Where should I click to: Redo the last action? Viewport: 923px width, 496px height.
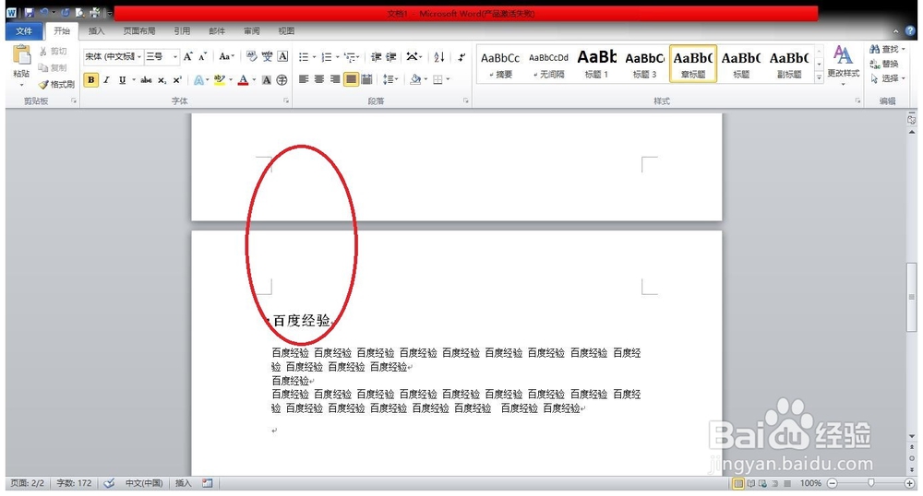click(65, 12)
